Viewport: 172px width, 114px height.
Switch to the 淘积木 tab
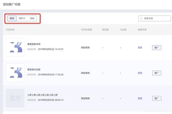click(22, 18)
